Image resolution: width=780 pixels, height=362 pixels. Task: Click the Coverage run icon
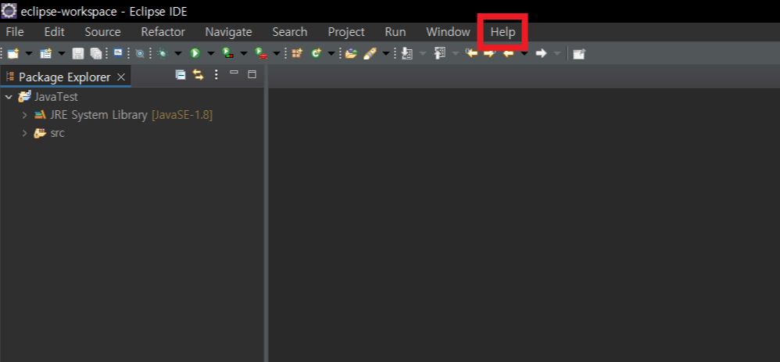(x=227, y=53)
